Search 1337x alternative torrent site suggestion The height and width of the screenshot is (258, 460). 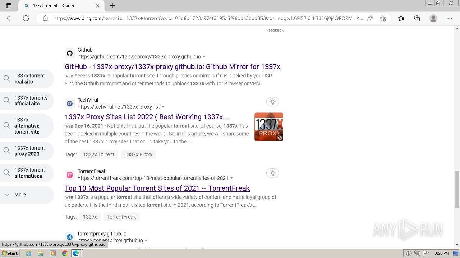pos(27,126)
